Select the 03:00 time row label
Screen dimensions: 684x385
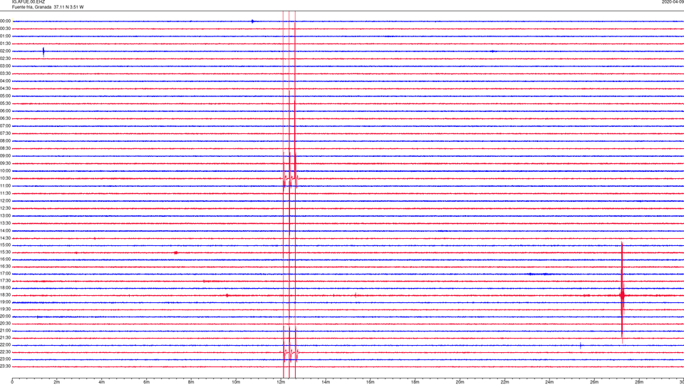[6, 66]
